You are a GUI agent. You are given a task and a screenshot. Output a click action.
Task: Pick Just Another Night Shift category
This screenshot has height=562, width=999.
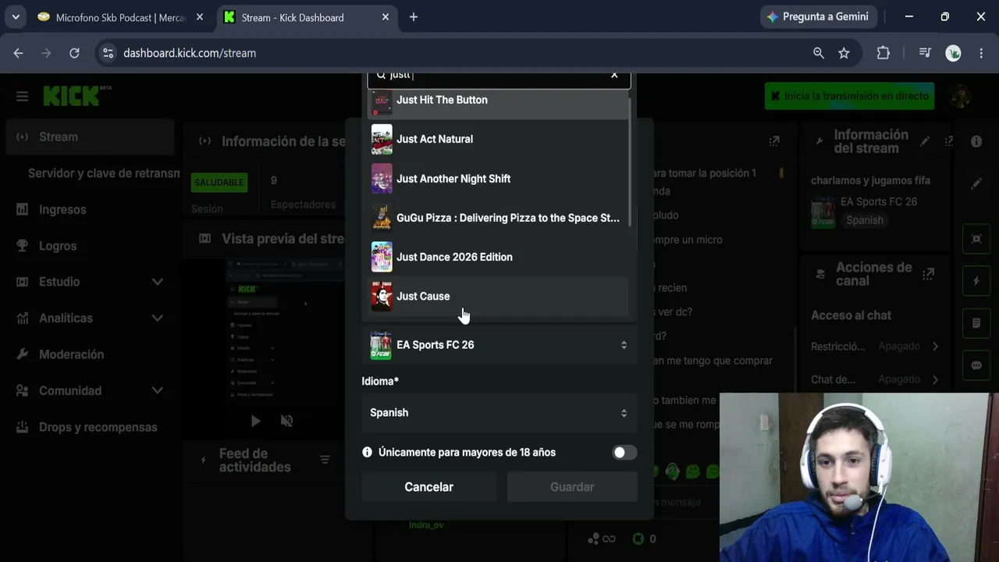(x=498, y=179)
